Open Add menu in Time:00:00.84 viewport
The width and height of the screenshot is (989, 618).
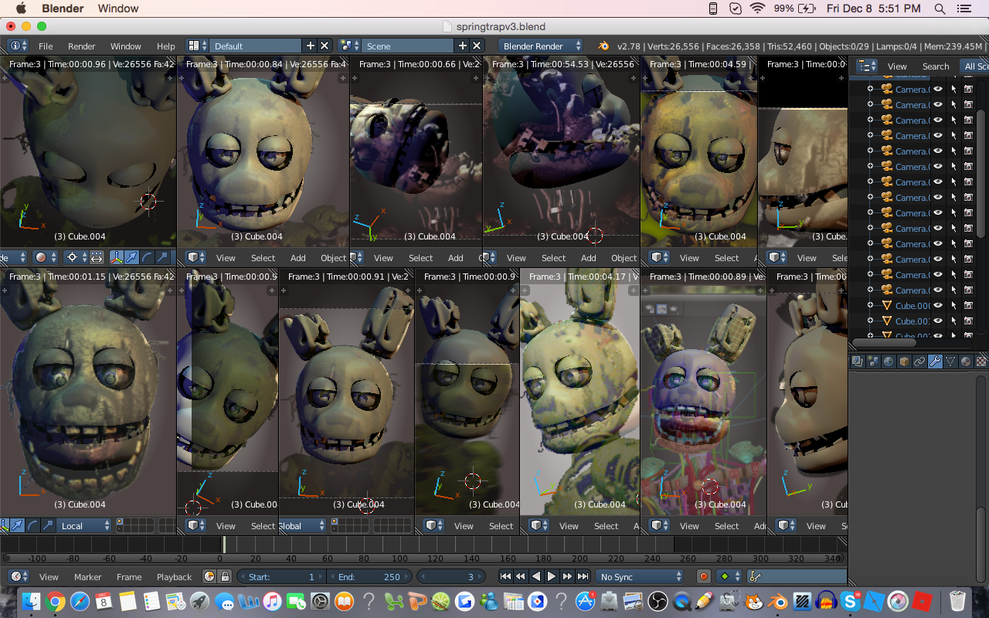tap(298, 258)
